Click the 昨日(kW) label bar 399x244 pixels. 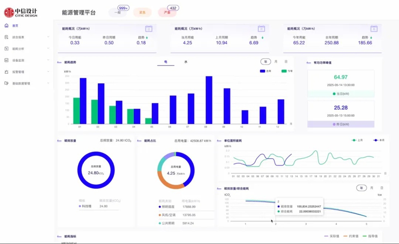pos(341,124)
